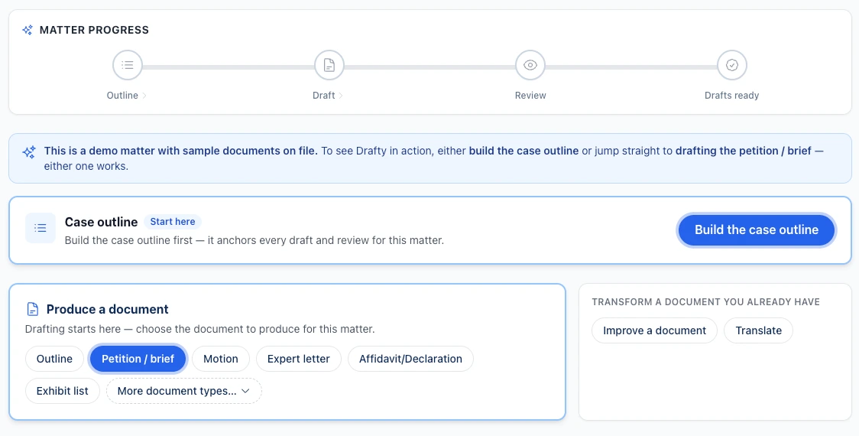
Task: Click the Produce a document heading
Action: point(107,309)
